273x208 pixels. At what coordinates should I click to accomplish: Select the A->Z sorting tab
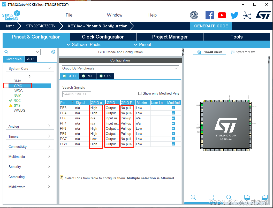(x=31, y=59)
